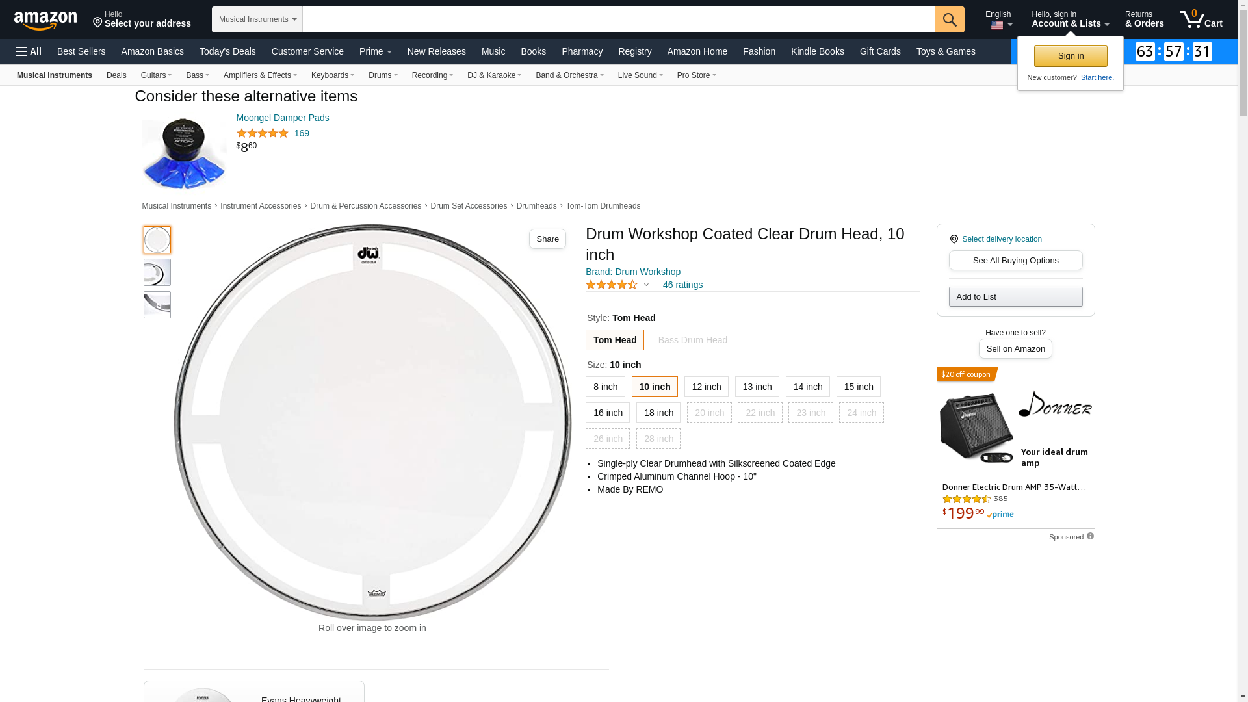Select the second drum head thumbnail
Image resolution: width=1248 pixels, height=702 pixels.
157,272
